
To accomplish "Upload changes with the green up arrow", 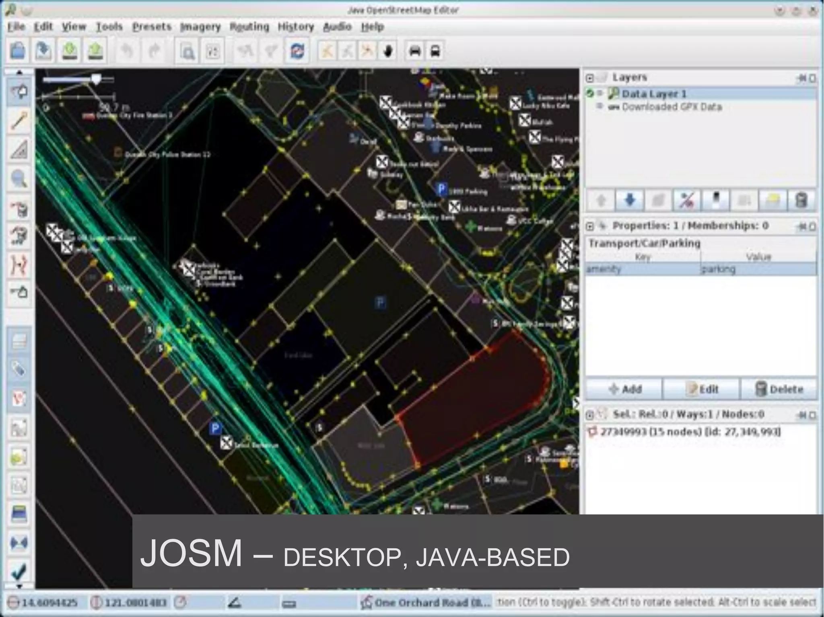I will click(x=95, y=51).
